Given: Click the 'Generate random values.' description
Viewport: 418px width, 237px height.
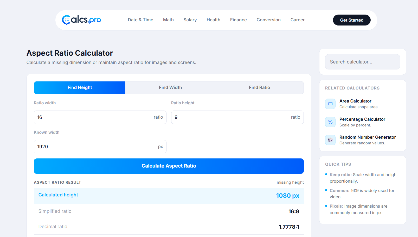Looking at the screenshot, I should 362,143.
